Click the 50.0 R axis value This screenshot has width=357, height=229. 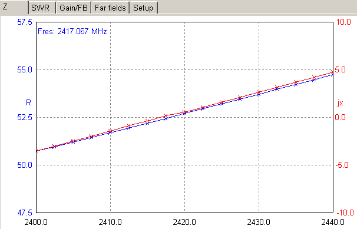click(x=25, y=165)
